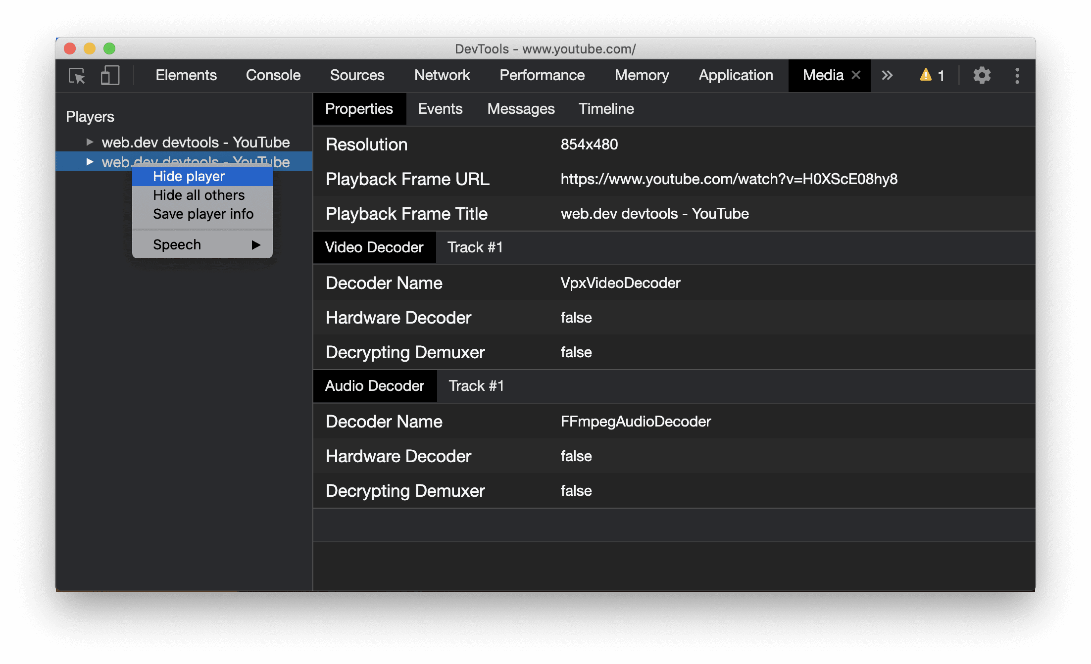The height and width of the screenshot is (664, 1091).
Task: Expand the first web.dev player entry
Action: coord(88,142)
